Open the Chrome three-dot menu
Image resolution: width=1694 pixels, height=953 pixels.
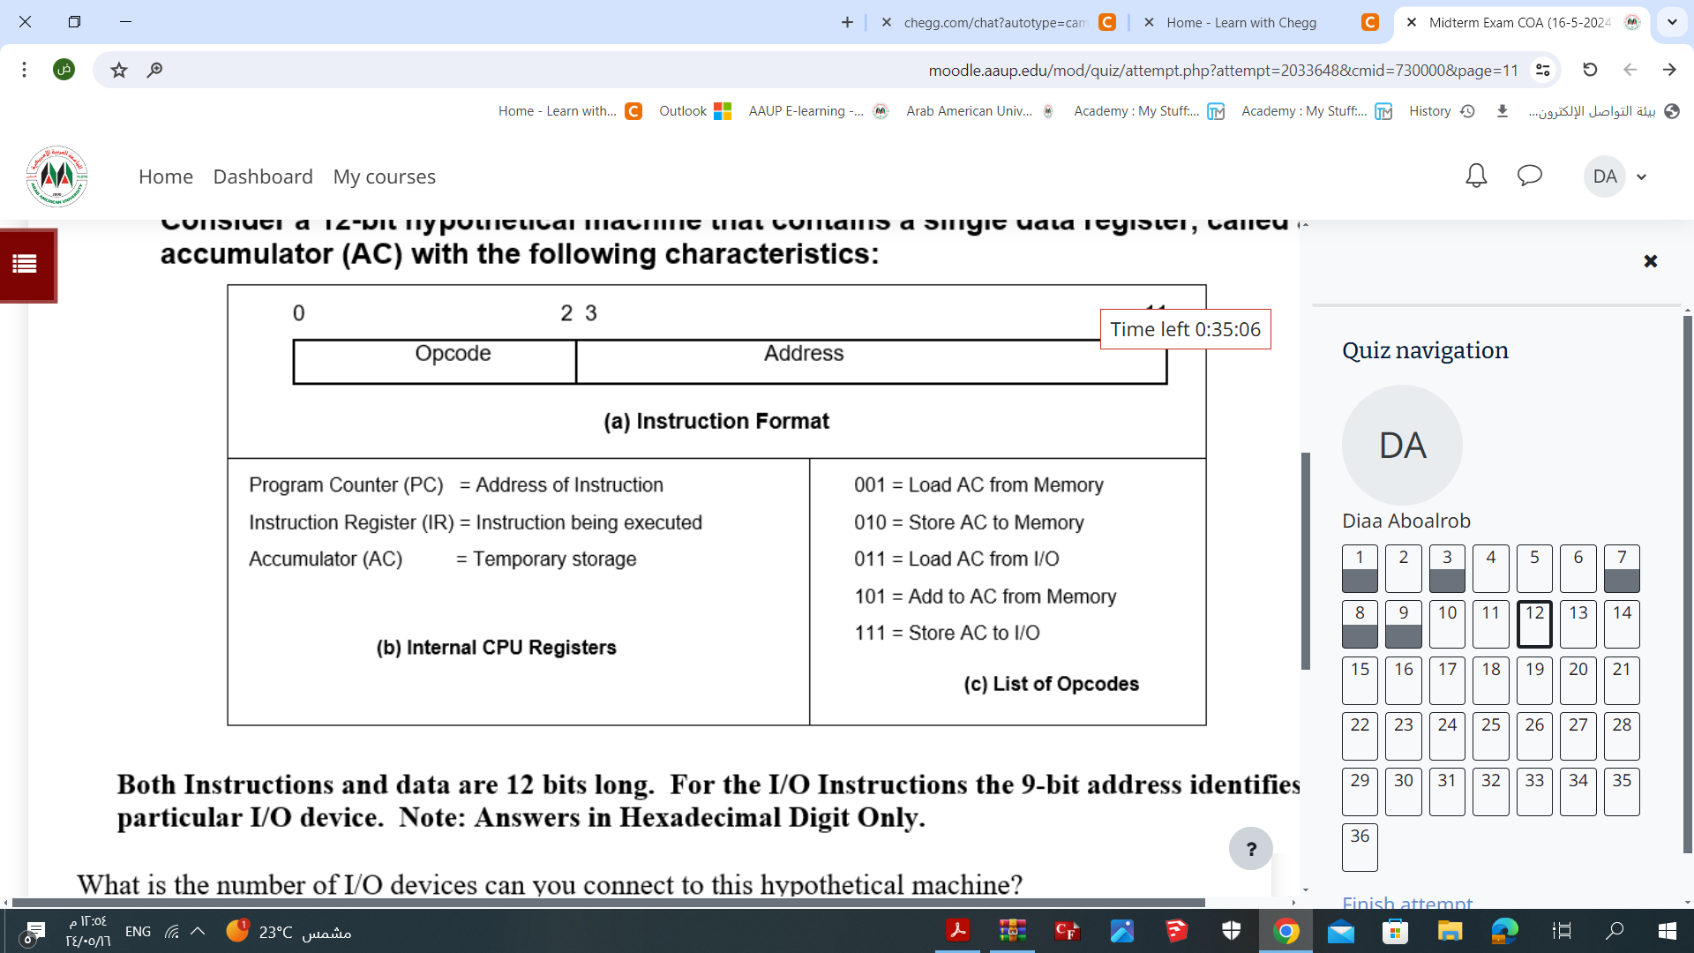coord(25,70)
